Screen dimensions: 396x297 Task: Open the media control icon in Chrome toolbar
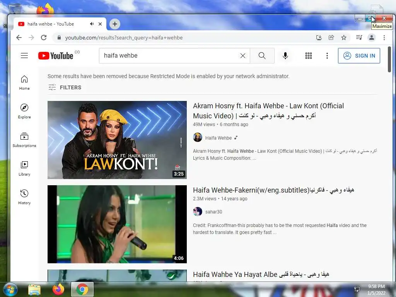[359, 38]
